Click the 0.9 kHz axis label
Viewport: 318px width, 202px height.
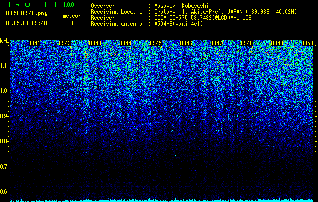pos(4,116)
